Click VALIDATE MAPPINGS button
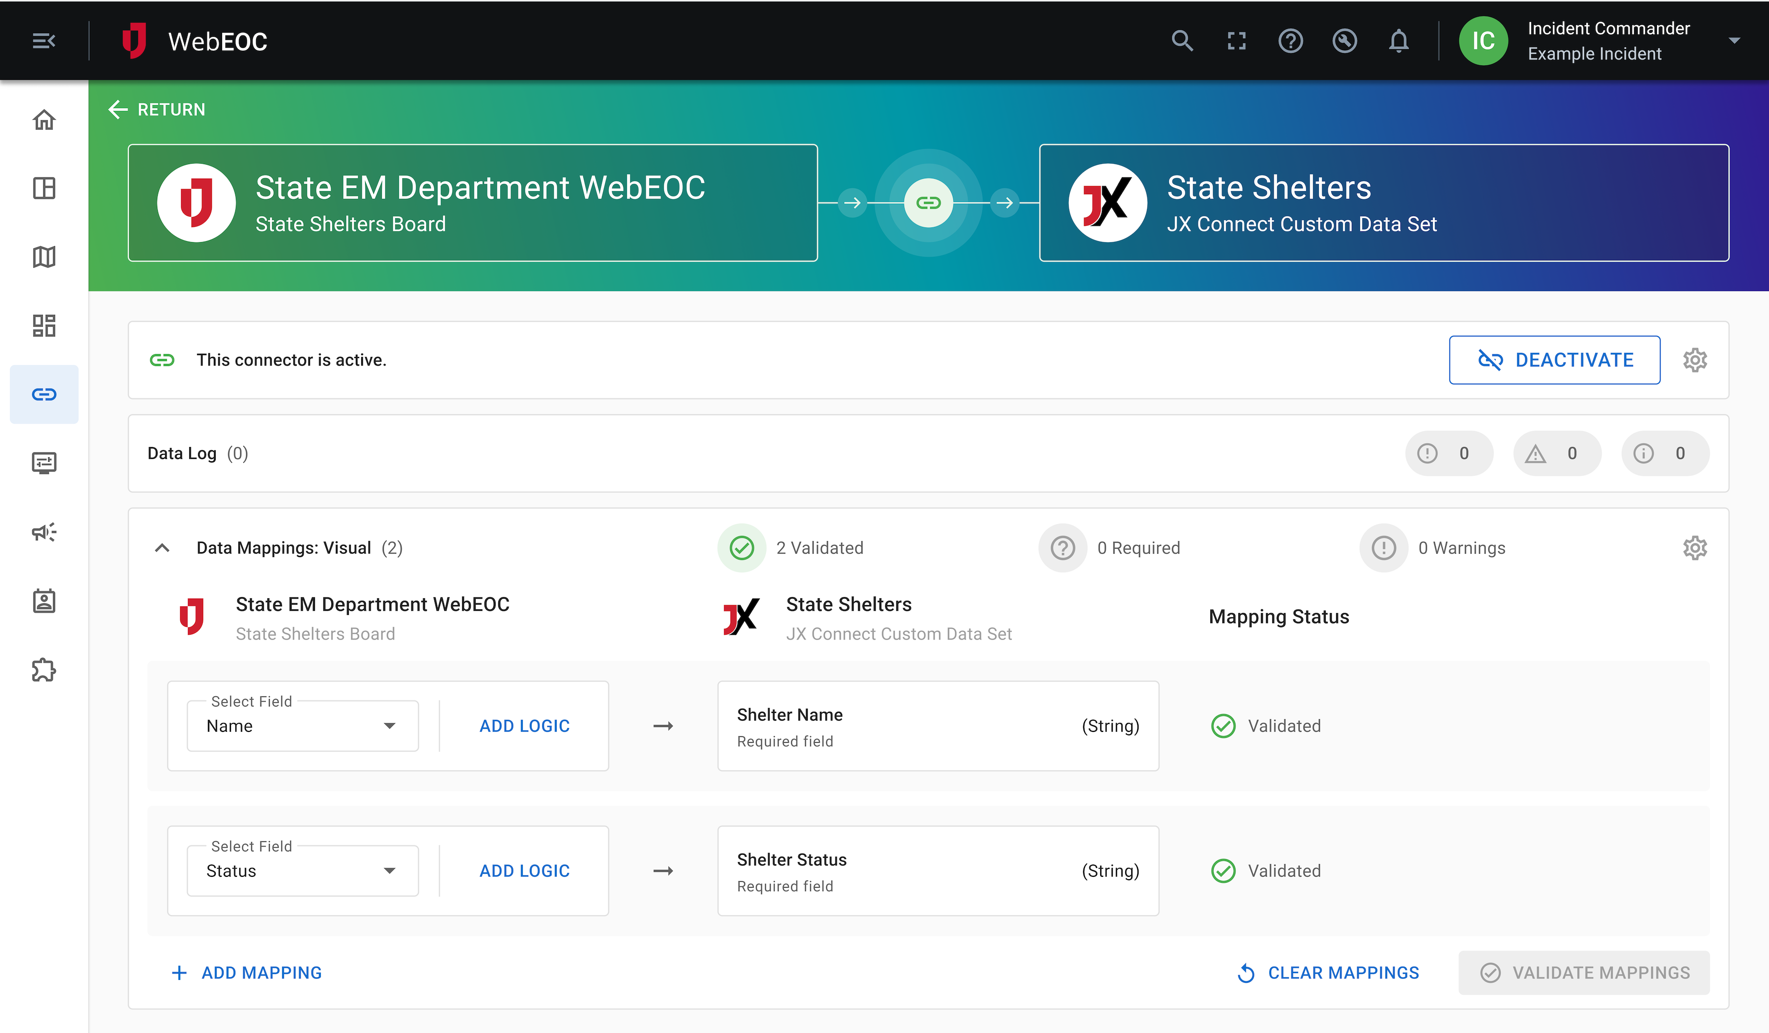 point(1584,973)
